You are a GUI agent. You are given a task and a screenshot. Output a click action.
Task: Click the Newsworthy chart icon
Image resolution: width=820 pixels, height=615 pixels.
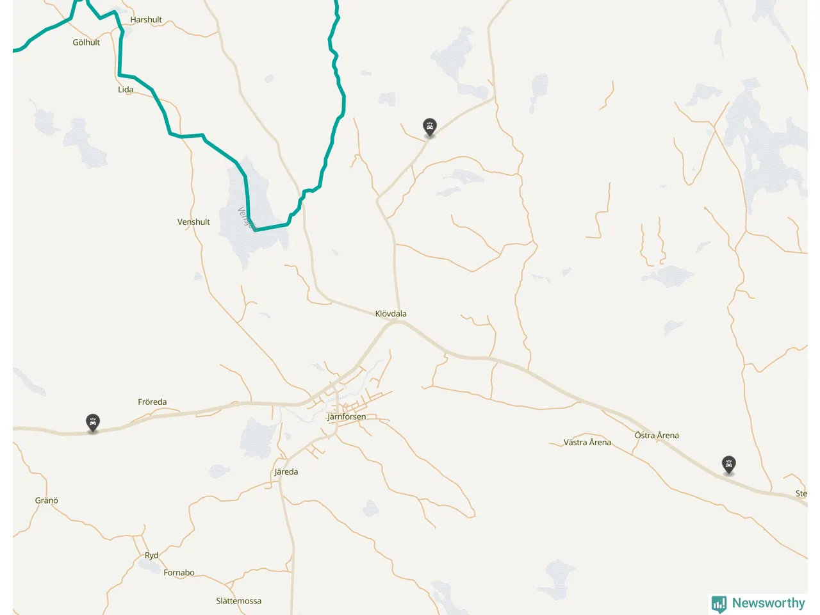coord(719,603)
